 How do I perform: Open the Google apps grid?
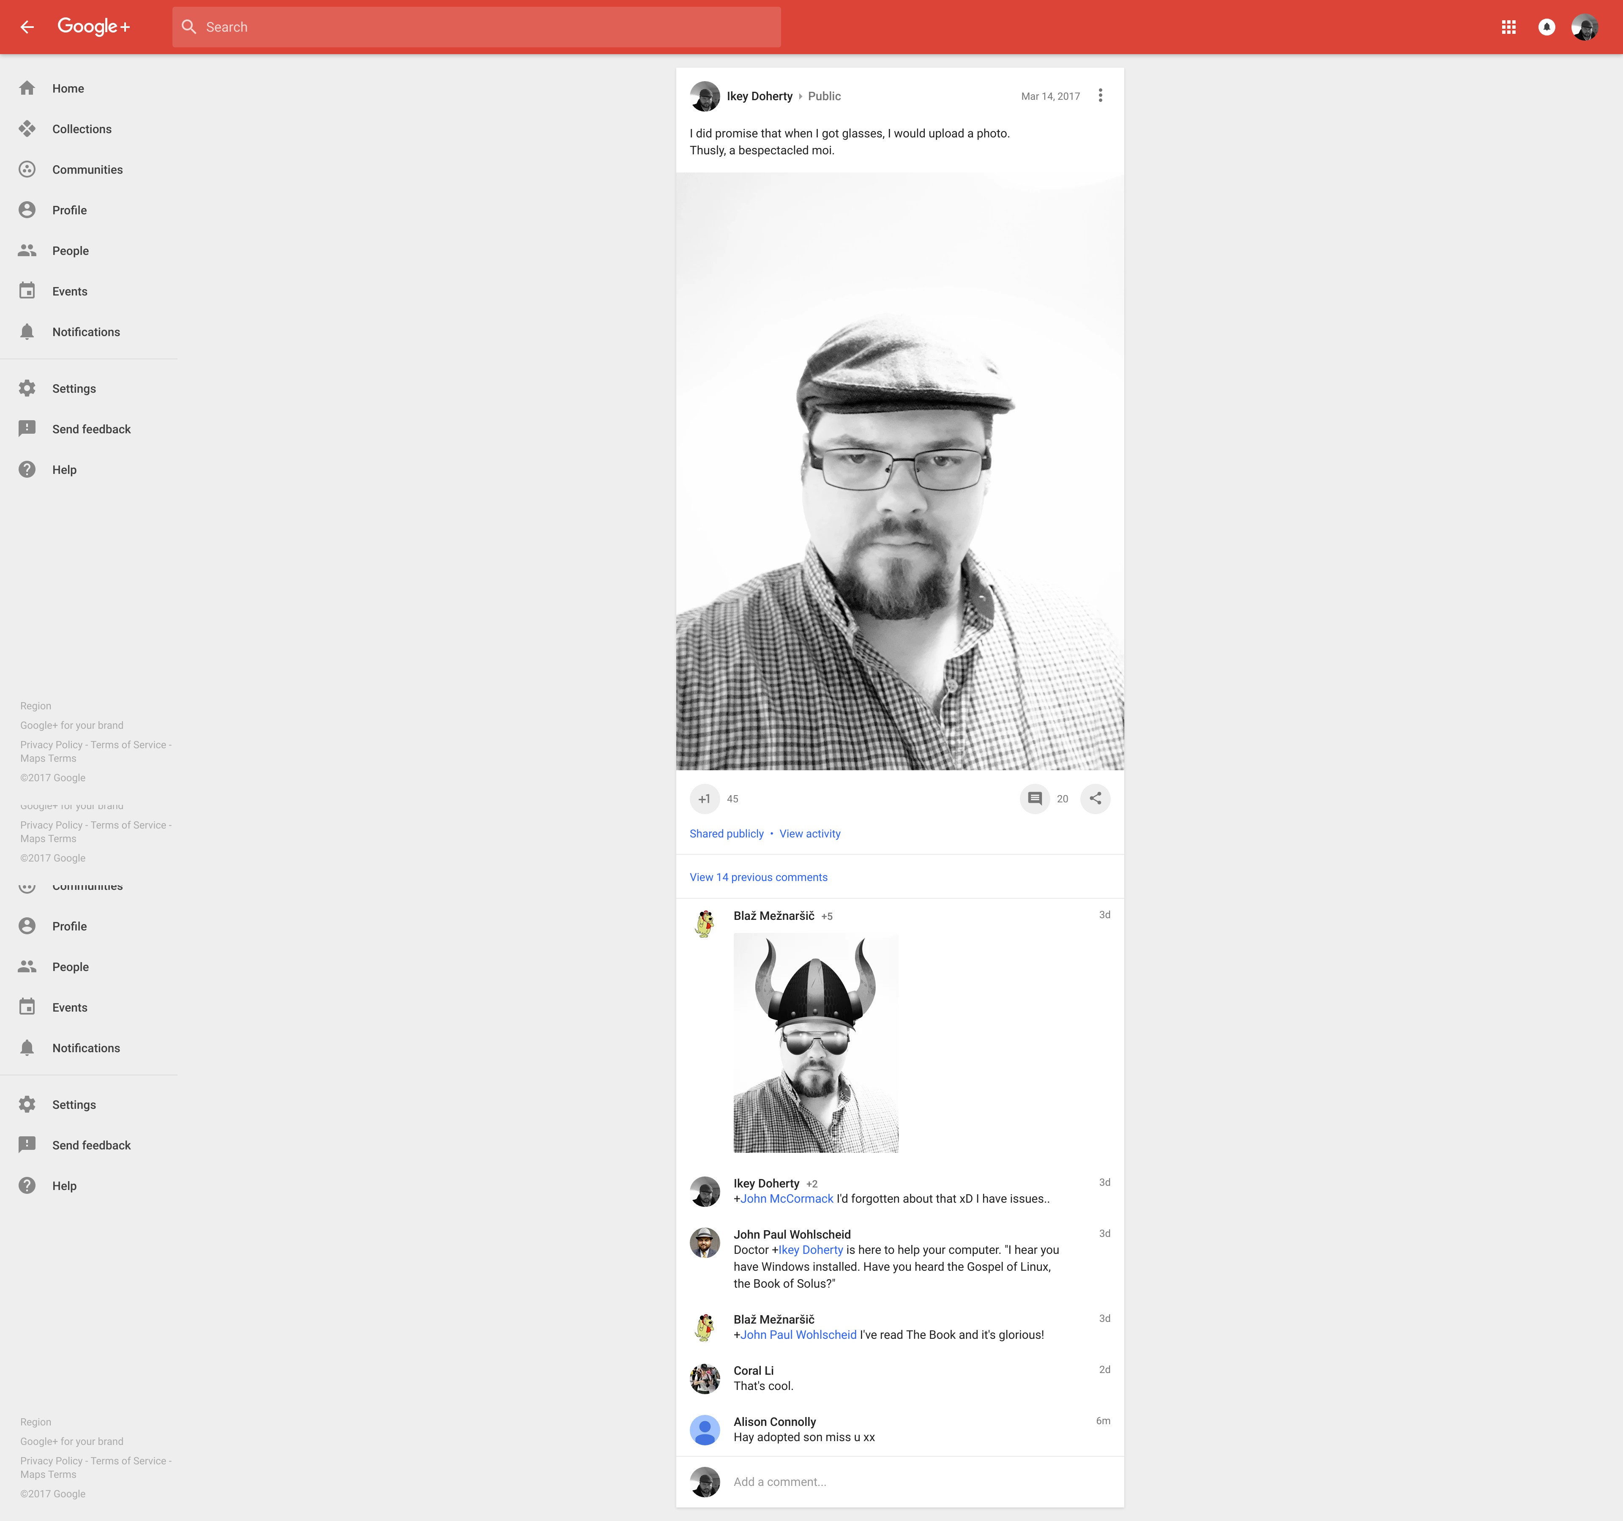pyautogui.click(x=1509, y=27)
